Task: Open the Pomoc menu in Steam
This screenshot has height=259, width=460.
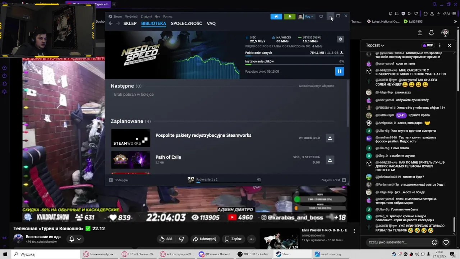Action: tap(168, 17)
